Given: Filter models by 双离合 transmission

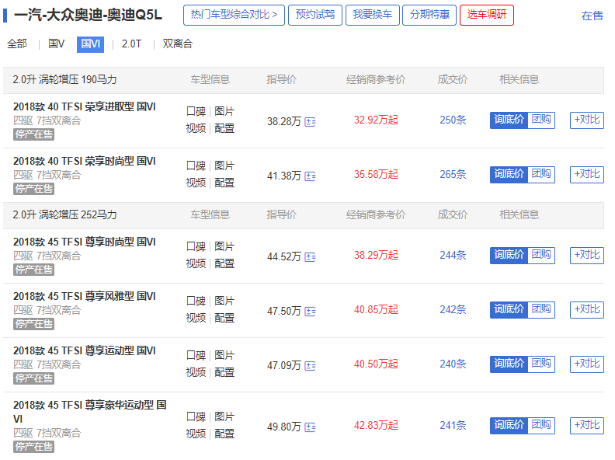Looking at the screenshot, I should [177, 44].
